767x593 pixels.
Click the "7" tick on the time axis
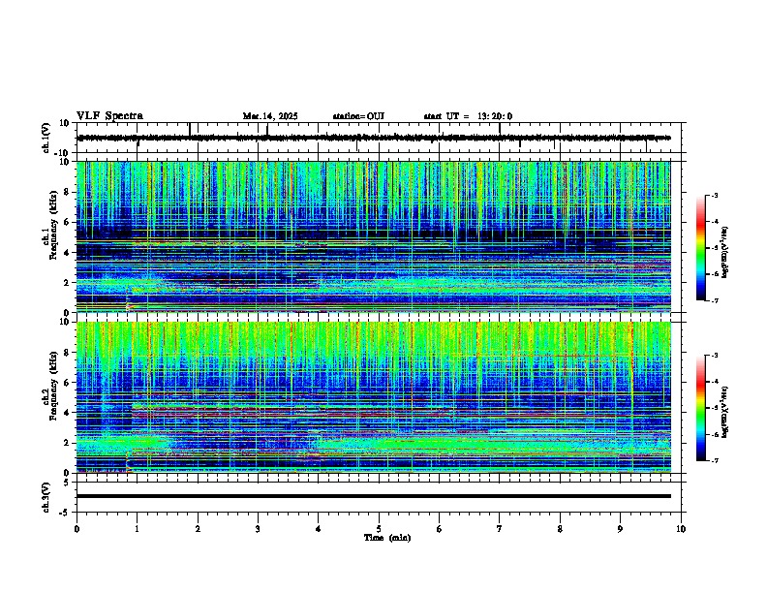[500, 529]
